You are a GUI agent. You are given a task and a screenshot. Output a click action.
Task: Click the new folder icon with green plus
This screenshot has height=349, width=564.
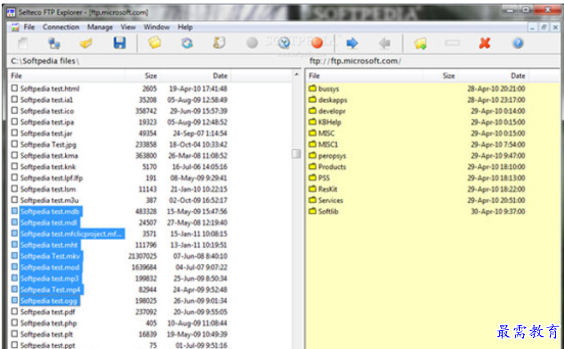tap(420, 44)
